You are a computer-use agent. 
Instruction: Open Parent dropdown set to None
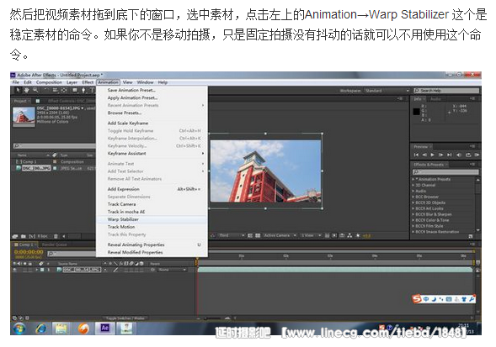[172, 270]
